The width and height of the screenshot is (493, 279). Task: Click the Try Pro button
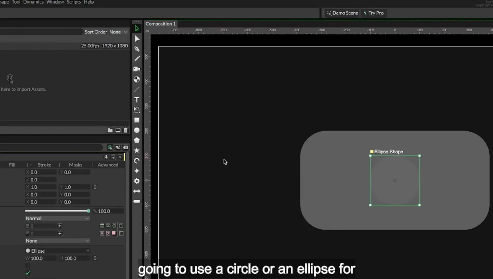pyautogui.click(x=374, y=13)
